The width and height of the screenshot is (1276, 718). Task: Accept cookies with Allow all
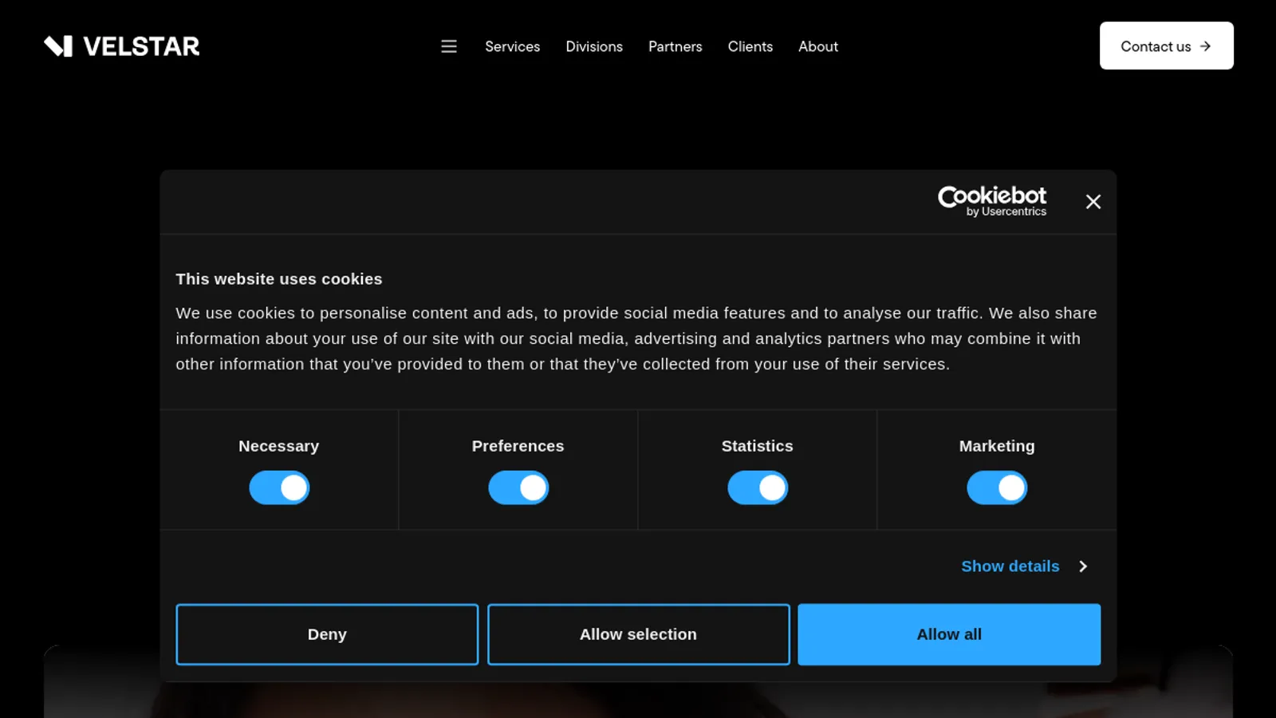coord(949,634)
